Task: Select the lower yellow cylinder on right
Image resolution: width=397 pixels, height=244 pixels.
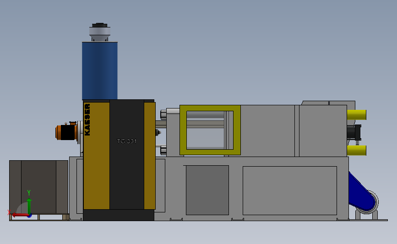Action: coord(357,150)
